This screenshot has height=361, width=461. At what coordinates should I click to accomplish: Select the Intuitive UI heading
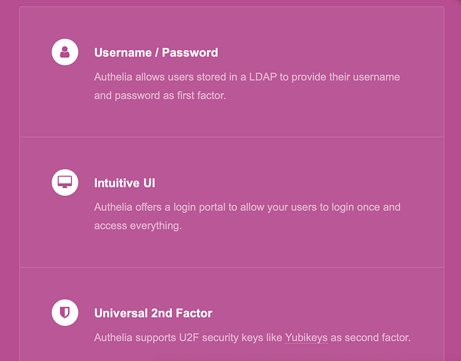click(x=124, y=183)
